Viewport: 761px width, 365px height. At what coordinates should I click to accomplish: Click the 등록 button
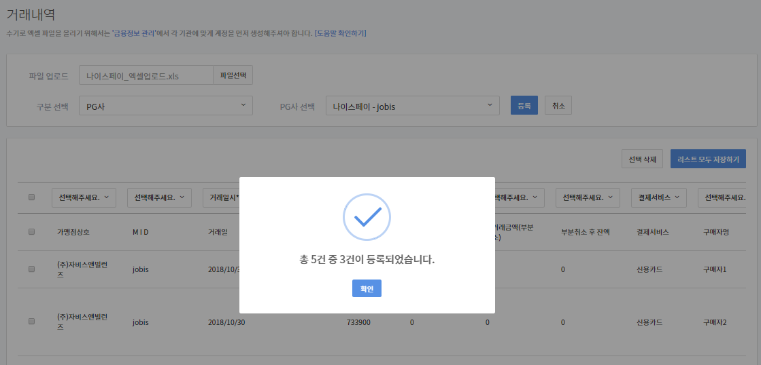[524, 105]
